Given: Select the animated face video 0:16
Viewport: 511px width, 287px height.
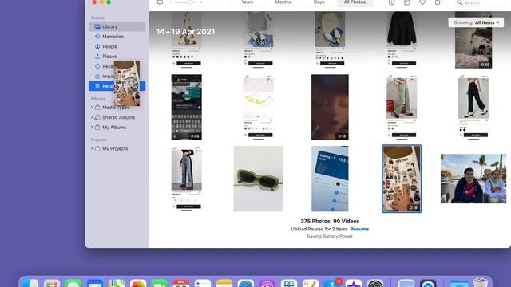Looking at the screenshot, I should [330, 107].
